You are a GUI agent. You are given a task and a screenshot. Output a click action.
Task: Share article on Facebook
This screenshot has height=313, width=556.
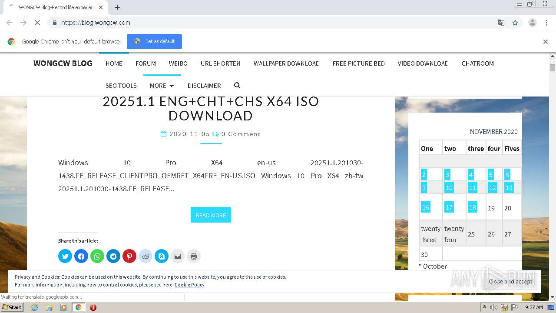81,256
